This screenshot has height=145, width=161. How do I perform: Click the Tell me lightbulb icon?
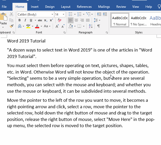(x=159, y=6)
